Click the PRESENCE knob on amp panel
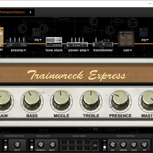This screenshot has width=153, height=153. [x=120, y=100]
